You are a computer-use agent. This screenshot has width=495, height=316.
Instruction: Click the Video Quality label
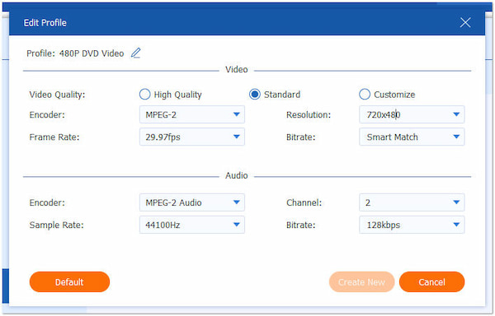click(x=57, y=95)
